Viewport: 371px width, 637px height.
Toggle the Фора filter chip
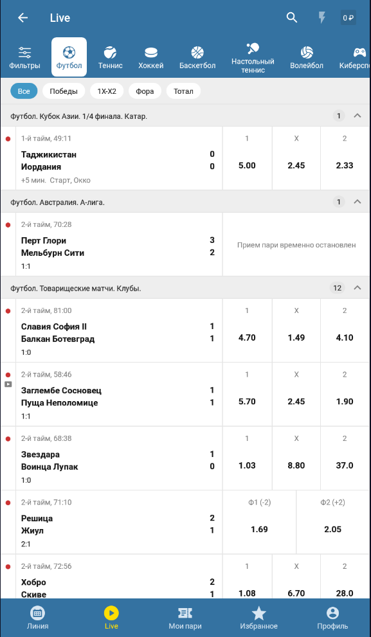click(x=145, y=91)
